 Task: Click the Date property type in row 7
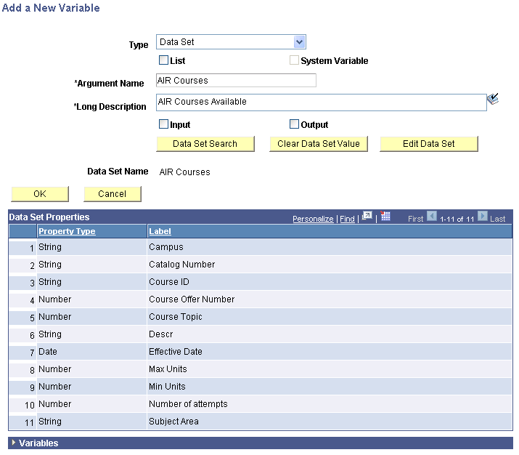pos(48,352)
